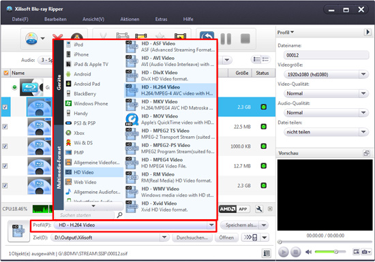This screenshot has width=375, height=262.
Task: Select HD - WMV Video format
Action: click(x=170, y=192)
